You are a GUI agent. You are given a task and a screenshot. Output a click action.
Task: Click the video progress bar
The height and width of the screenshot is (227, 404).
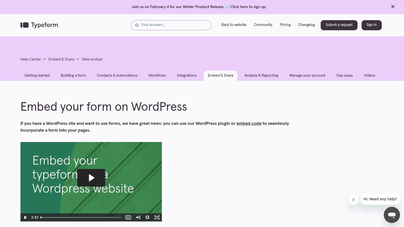click(x=81, y=217)
